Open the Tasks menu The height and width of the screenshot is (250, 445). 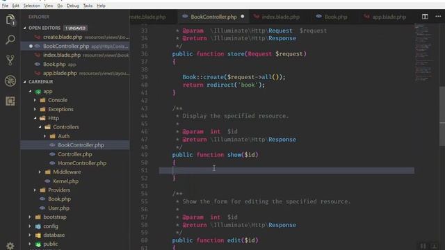(88, 6)
